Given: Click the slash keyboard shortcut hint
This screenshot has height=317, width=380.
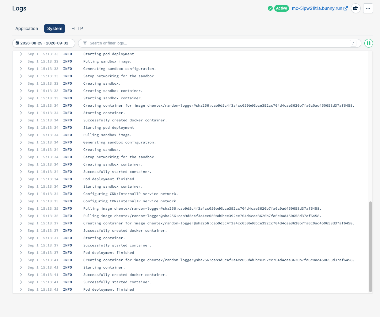Looking at the screenshot, I should (x=353, y=43).
